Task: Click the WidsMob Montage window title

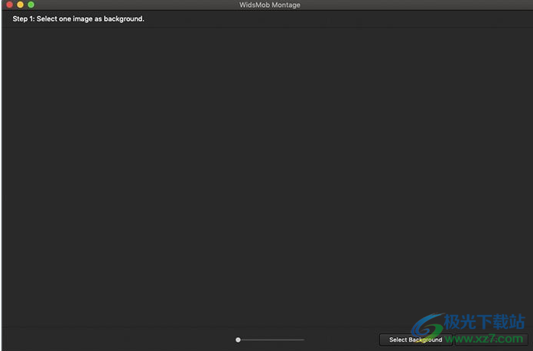Action: 270,5
